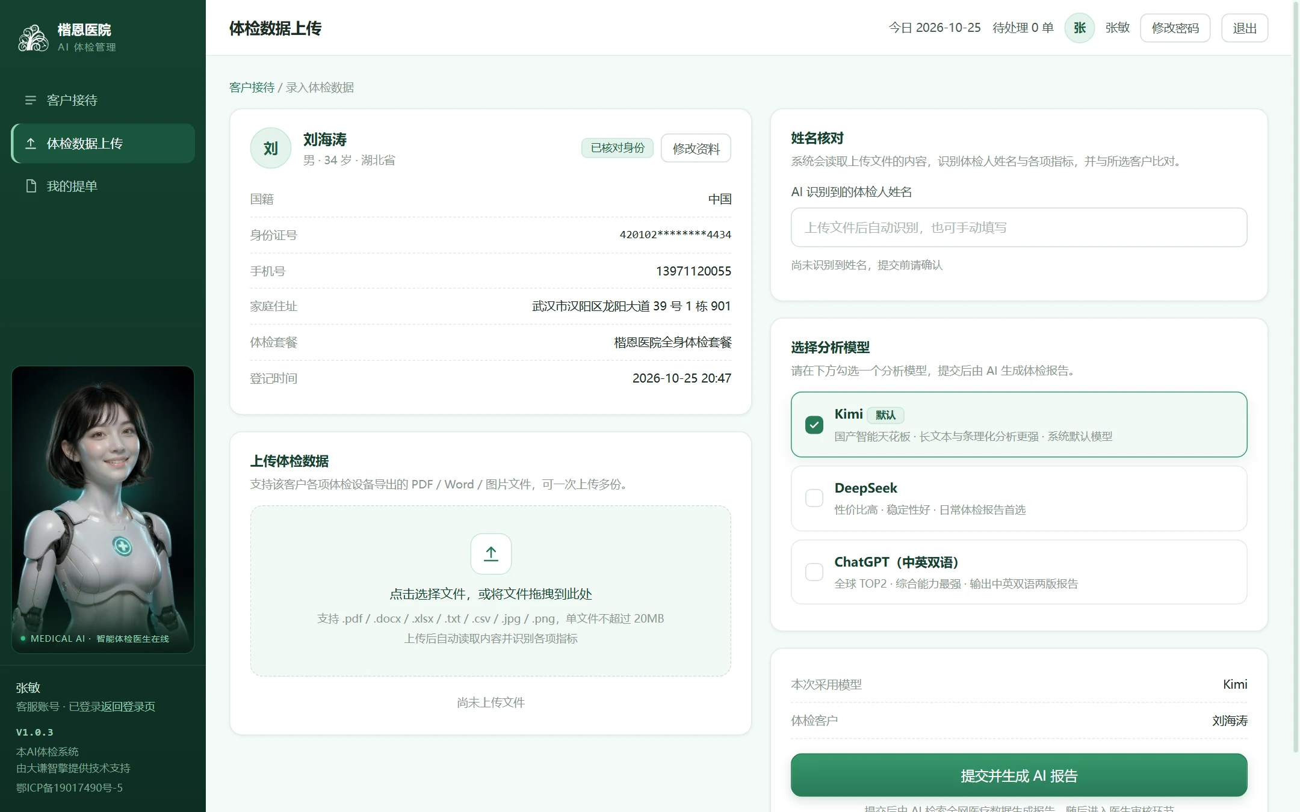Click the AI 识别到的体检人姓名 input field
The image size is (1300, 812).
pyautogui.click(x=1018, y=227)
